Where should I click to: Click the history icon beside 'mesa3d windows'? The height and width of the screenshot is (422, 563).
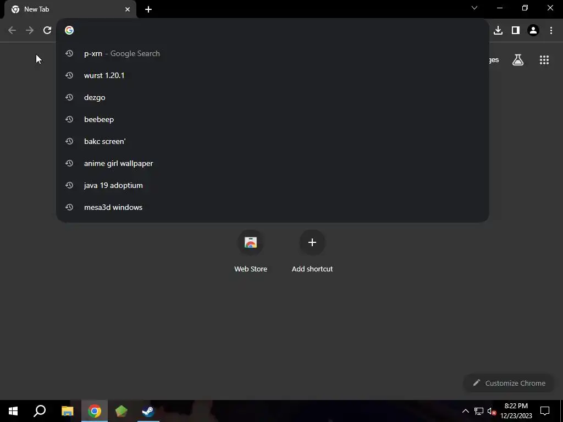69,207
